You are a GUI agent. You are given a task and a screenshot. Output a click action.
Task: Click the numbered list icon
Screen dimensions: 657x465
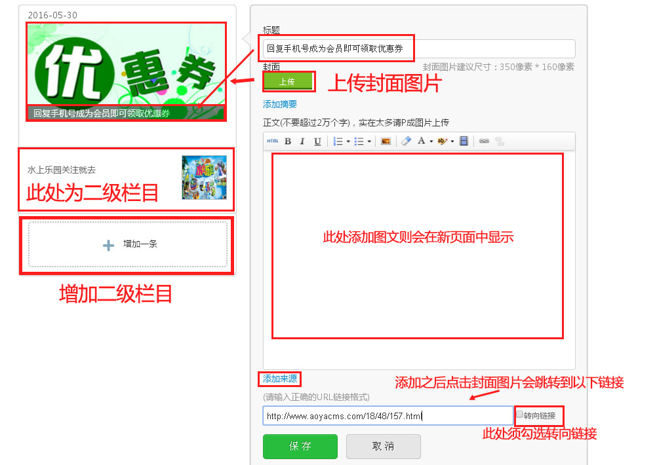pos(338,141)
